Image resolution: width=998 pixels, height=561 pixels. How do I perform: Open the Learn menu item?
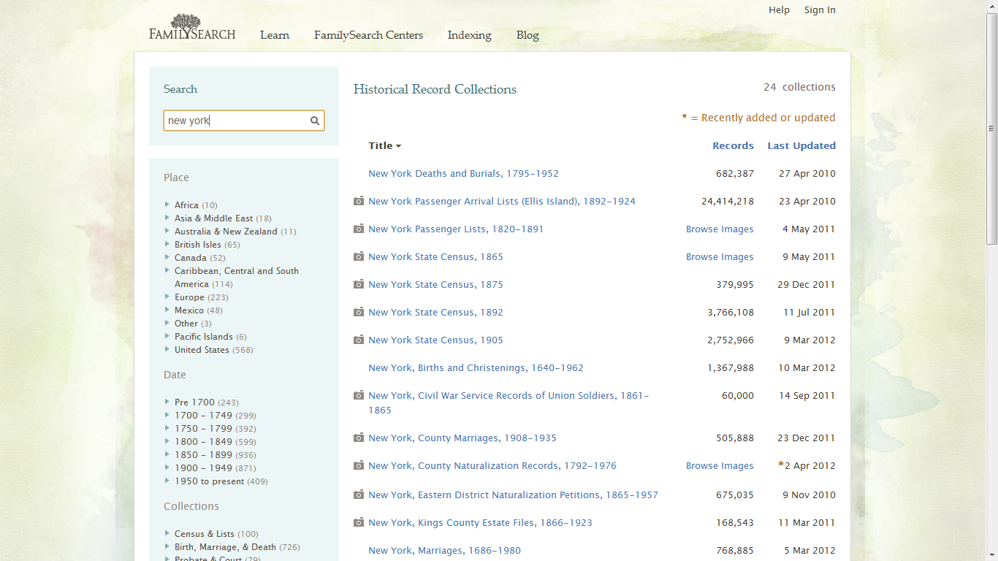[275, 35]
